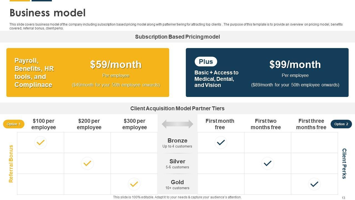Select the Silver tier label
355x200 pixels.
click(x=177, y=161)
